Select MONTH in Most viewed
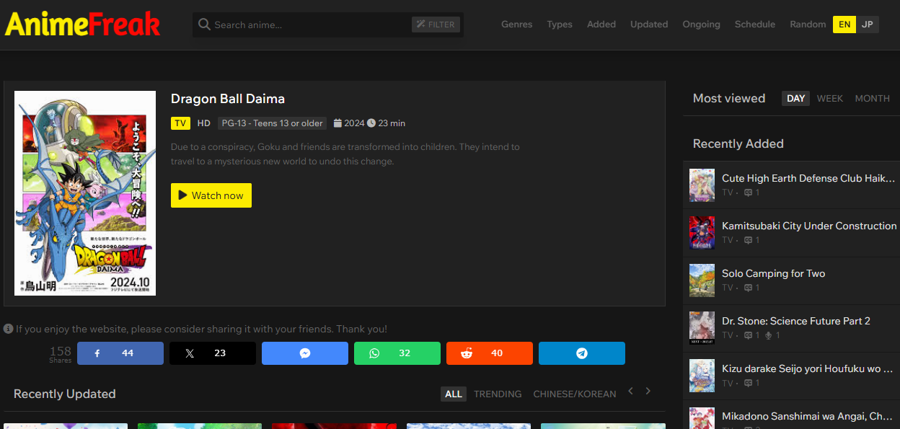 (873, 98)
